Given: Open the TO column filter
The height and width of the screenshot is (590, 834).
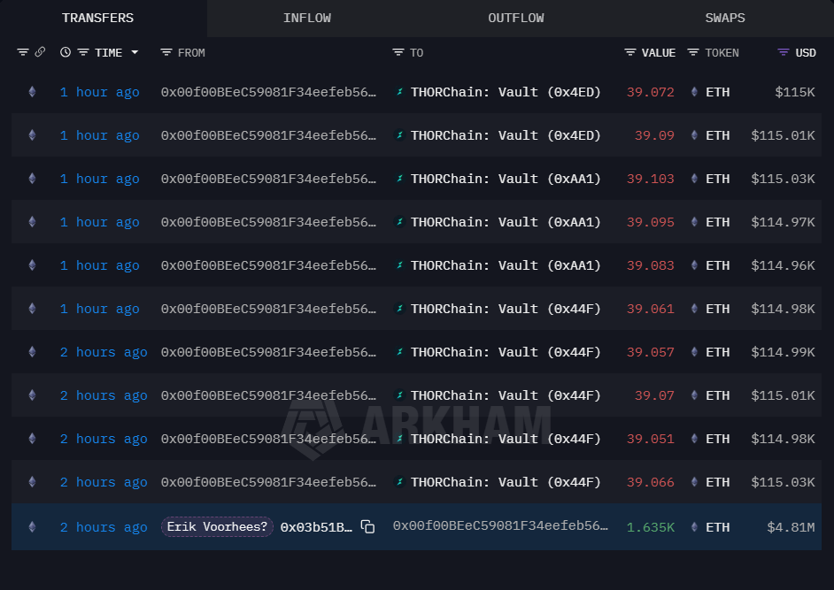Looking at the screenshot, I should pyautogui.click(x=398, y=53).
